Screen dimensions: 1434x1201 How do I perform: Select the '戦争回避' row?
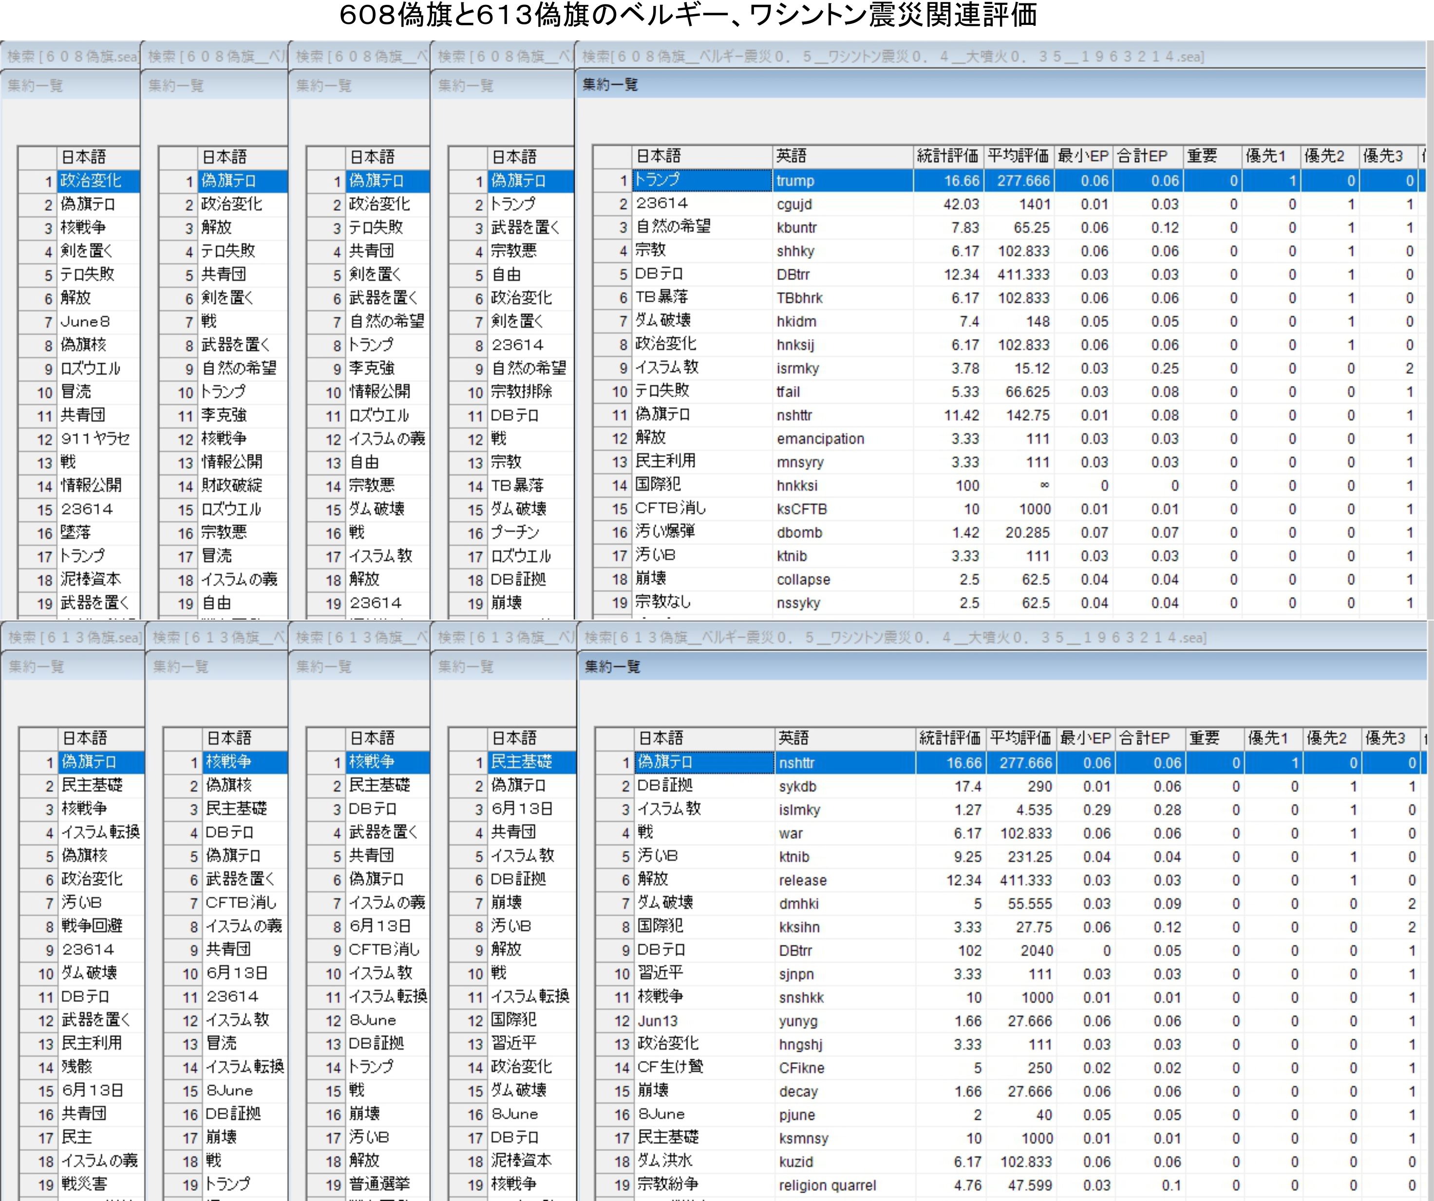(82, 926)
